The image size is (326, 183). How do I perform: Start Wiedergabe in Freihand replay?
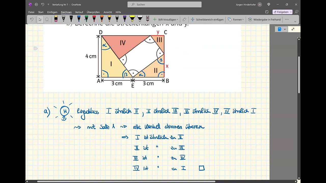click(x=264, y=19)
